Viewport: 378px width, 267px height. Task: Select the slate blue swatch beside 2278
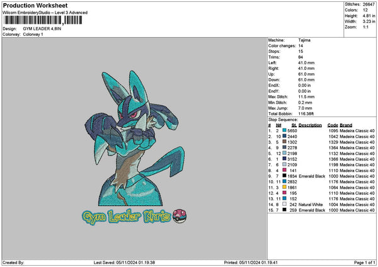tap(285, 147)
